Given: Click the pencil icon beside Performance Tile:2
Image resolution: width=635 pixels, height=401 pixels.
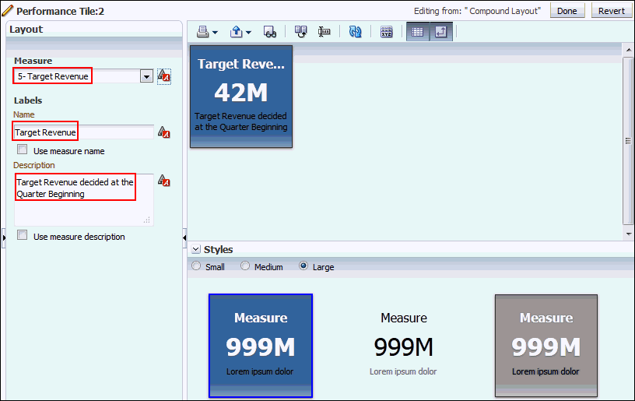Looking at the screenshot, I should (x=7, y=11).
